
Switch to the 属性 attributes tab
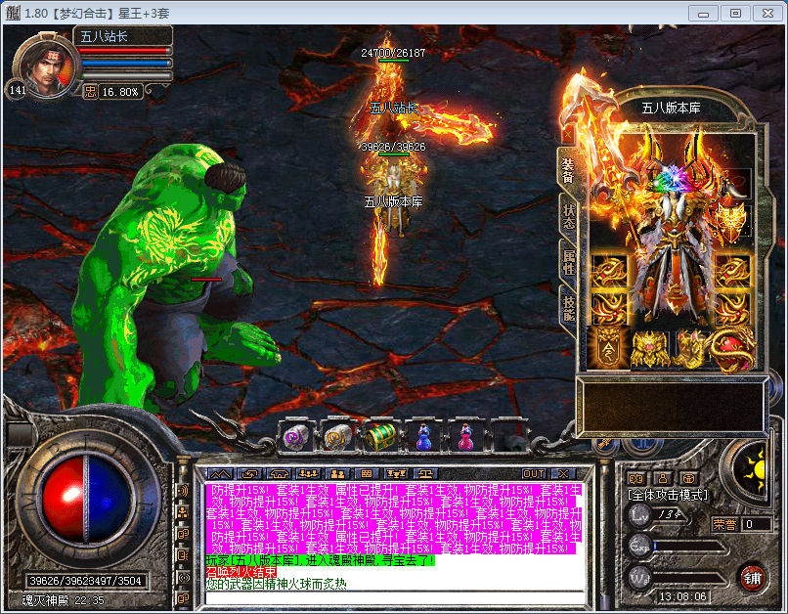(568, 262)
